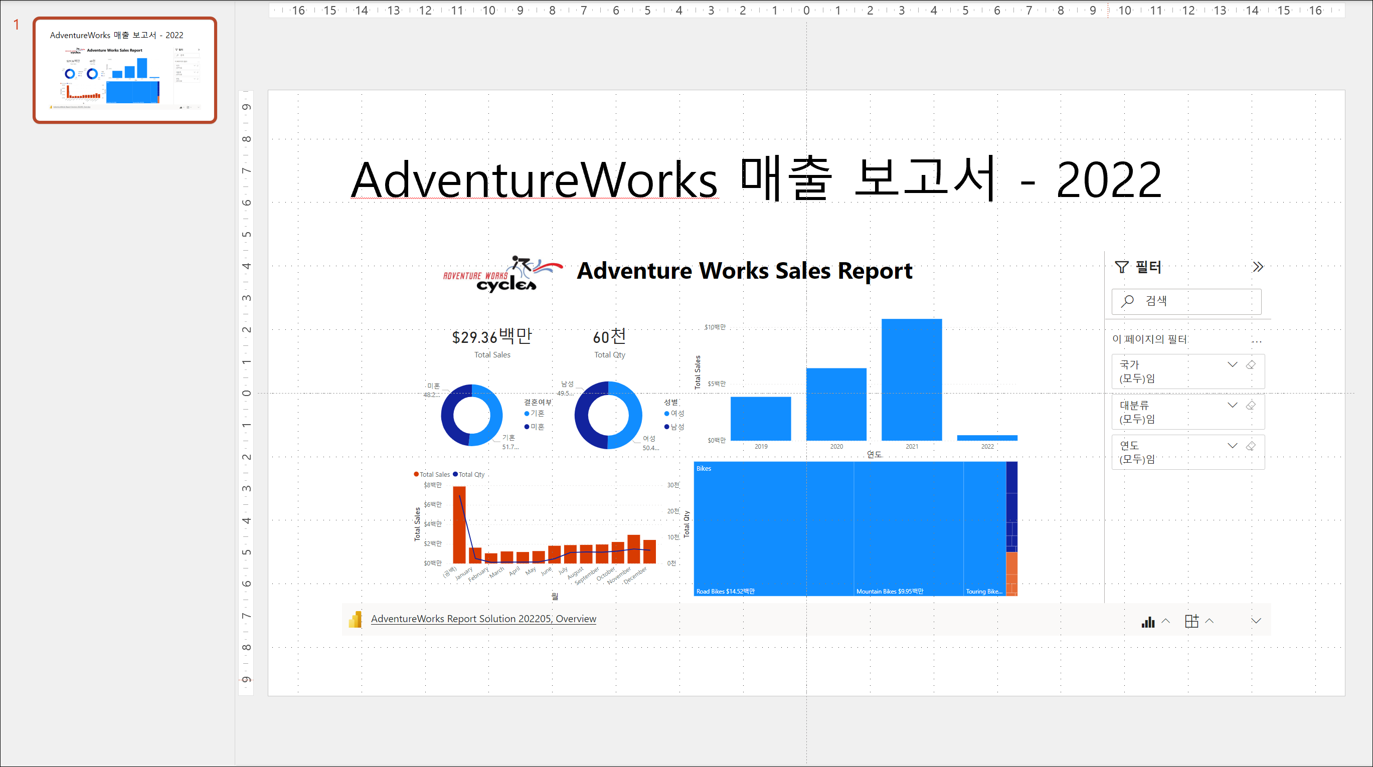
Task: Toggle 기혼 legend item in 결혼여부 chart
Action: [x=534, y=414]
